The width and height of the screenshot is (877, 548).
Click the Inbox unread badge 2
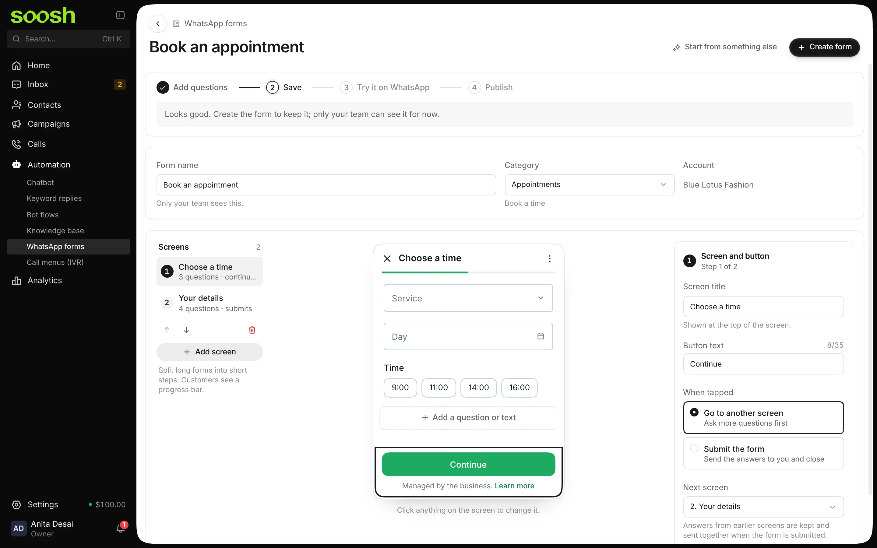[120, 84]
